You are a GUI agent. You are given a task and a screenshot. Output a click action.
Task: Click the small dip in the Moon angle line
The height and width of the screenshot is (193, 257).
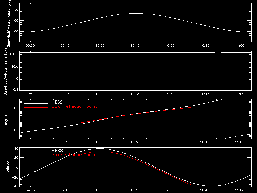(218, 53)
